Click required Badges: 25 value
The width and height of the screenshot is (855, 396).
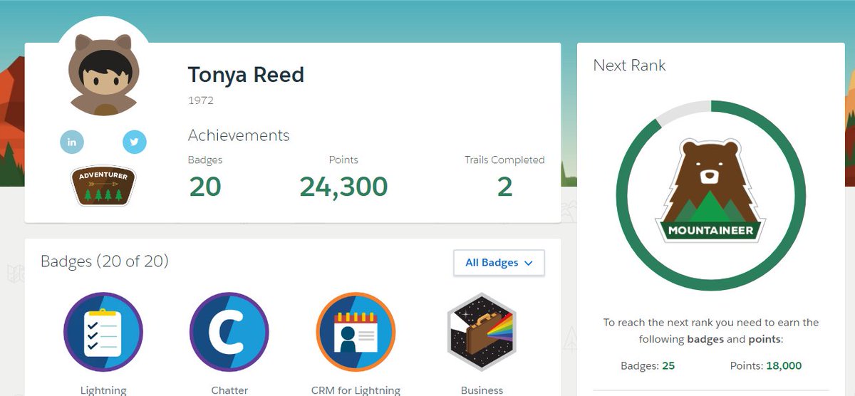tap(668, 366)
